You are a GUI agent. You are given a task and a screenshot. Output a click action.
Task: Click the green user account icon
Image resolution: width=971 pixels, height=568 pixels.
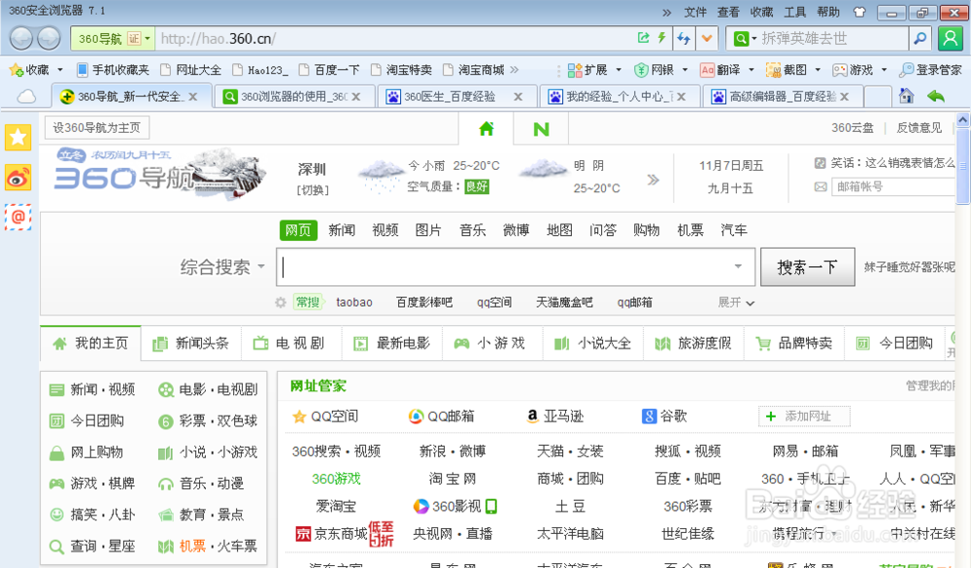click(950, 39)
